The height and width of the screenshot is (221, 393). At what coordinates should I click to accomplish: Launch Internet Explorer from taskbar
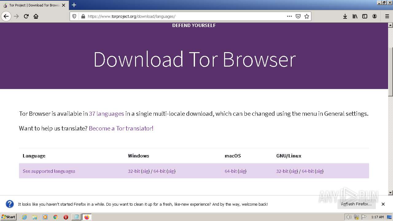tap(25, 217)
